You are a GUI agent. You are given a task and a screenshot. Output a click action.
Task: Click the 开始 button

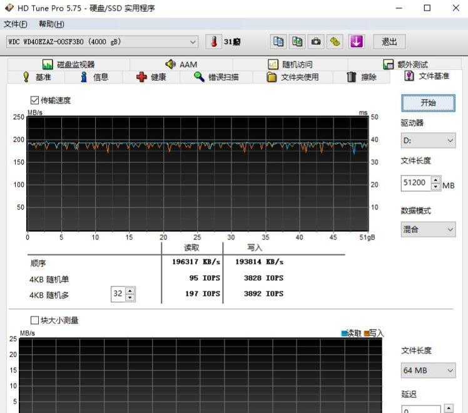pyautogui.click(x=429, y=103)
